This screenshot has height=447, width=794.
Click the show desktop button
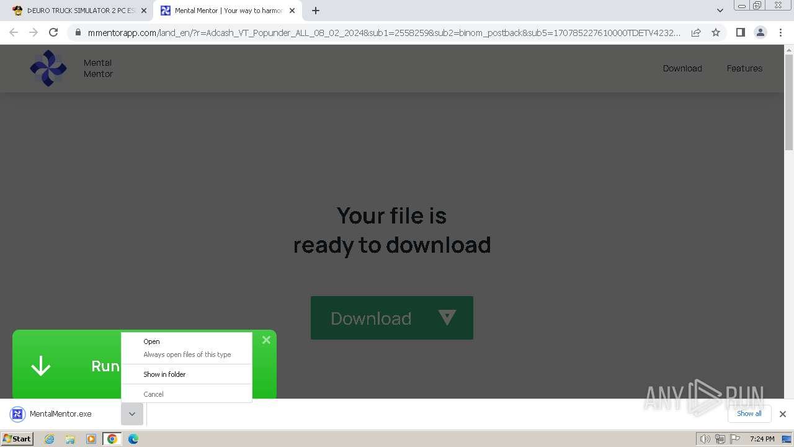pos(787,439)
